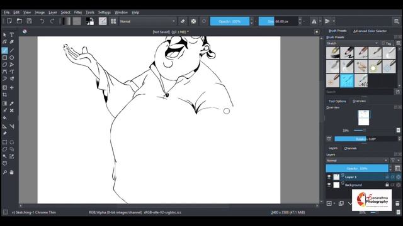Open the layer blending mode Normal dropdown
Image resolution: width=403 pixels, height=226 pixels.
[x=357, y=161]
